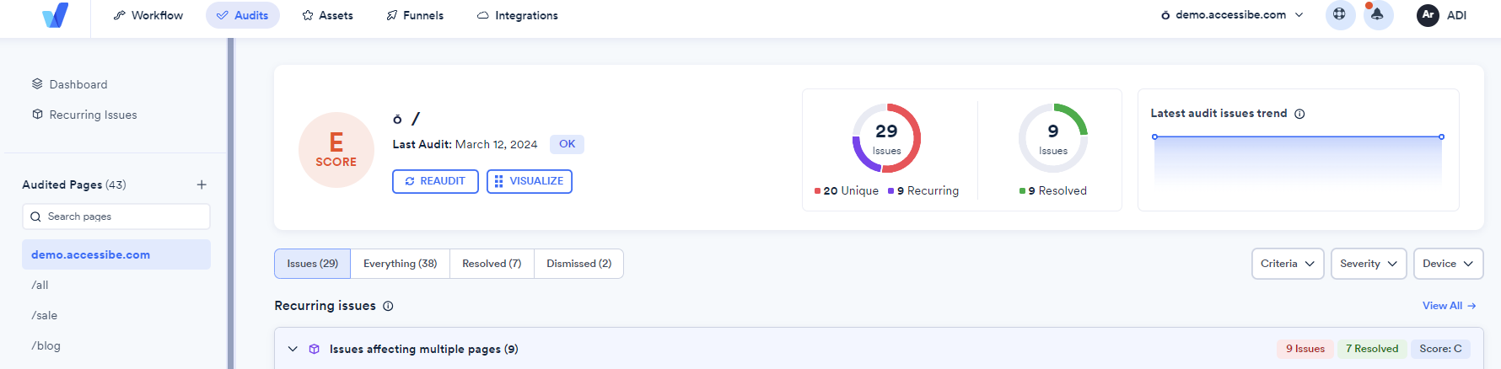Click the cube icon beside Issues affecting

pyautogui.click(x=315, y=349)
